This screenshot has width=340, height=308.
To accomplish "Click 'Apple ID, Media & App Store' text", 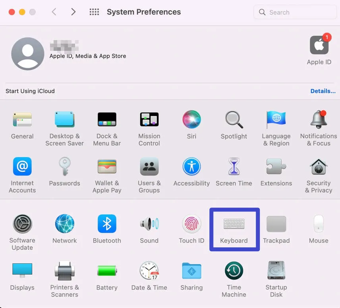I will point(88,56).
